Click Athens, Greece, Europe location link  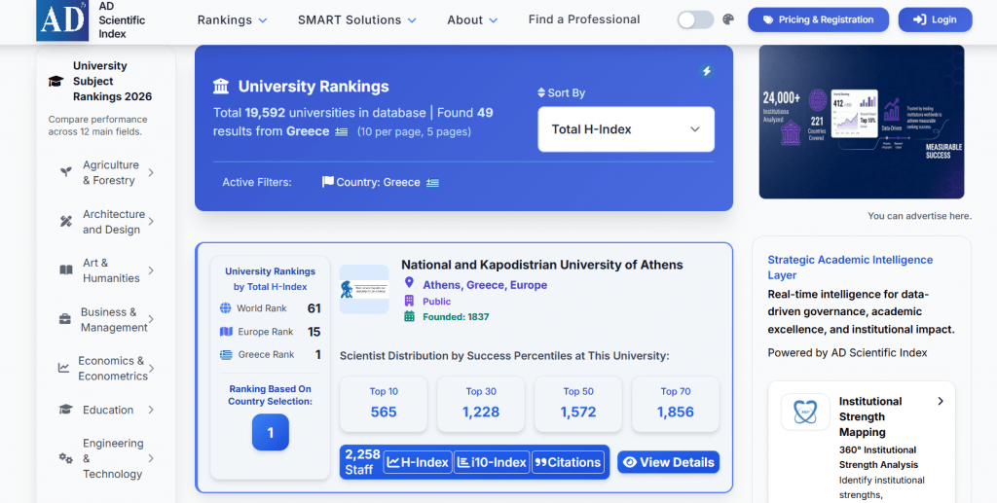coord(485,285)
